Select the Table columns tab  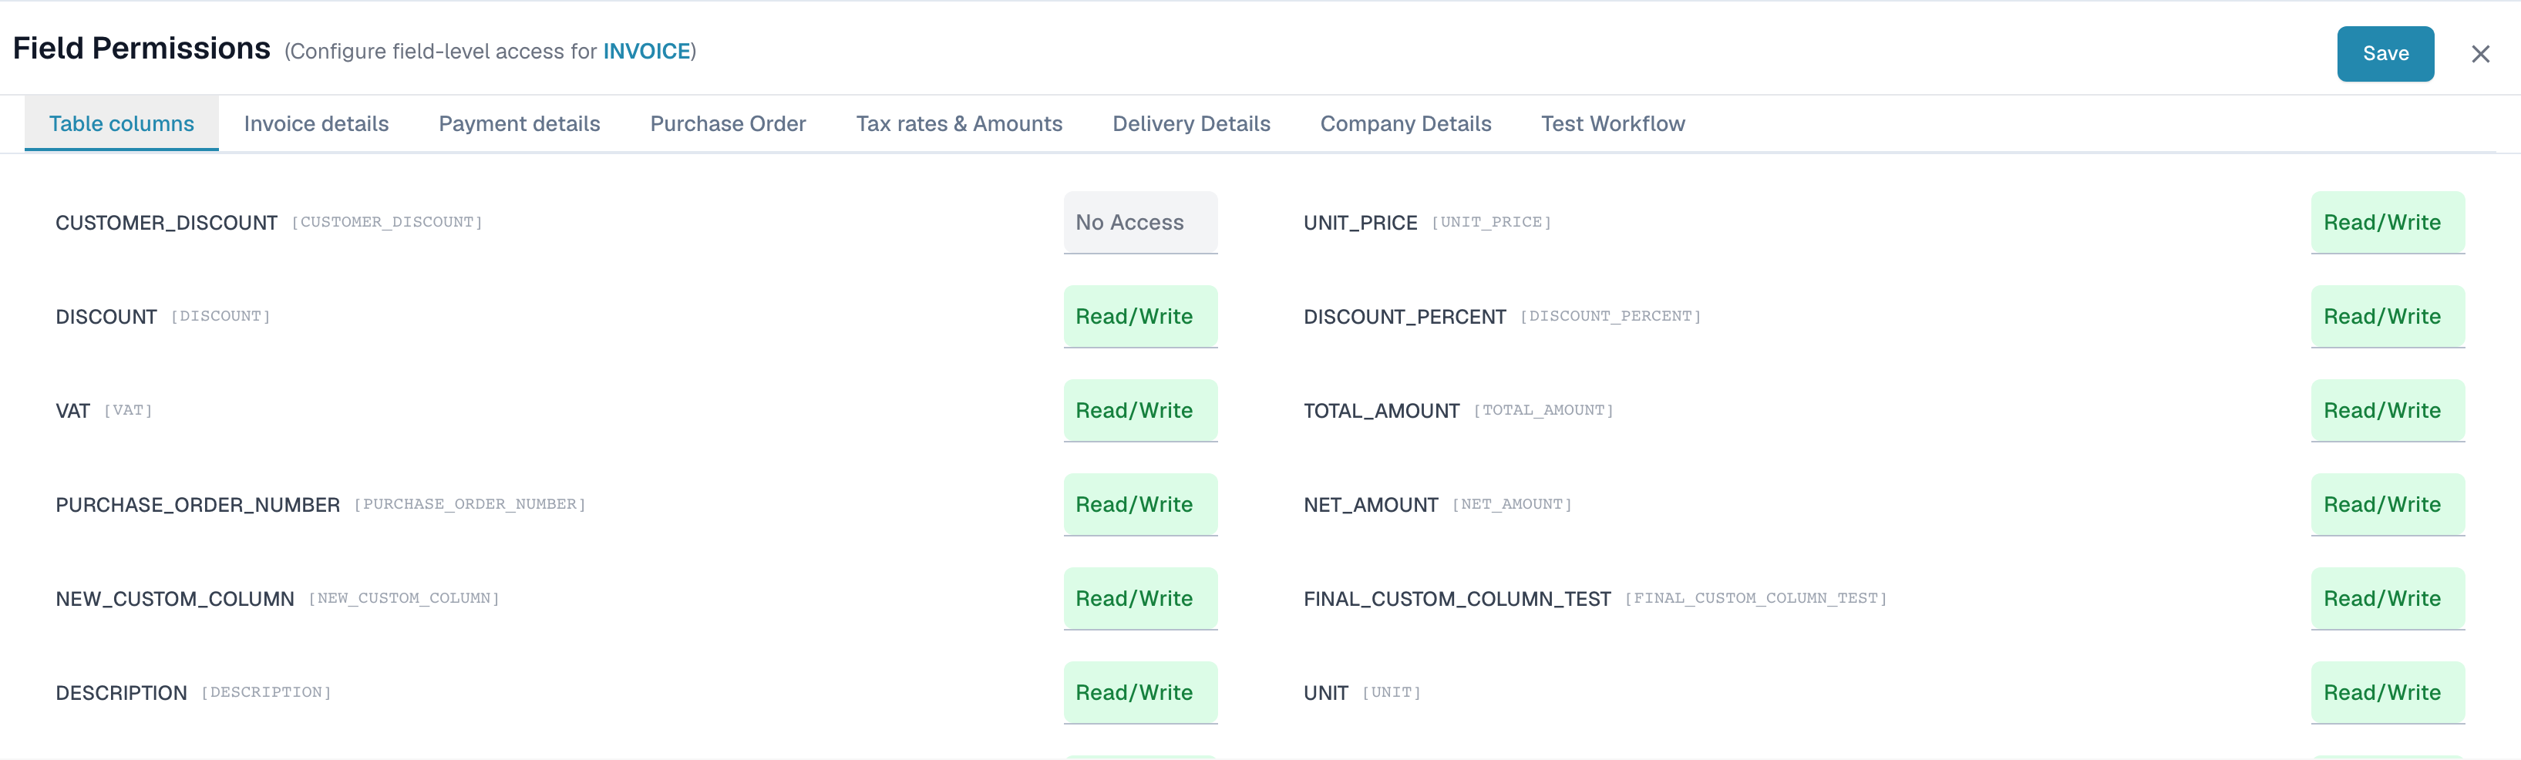click(121, 123)
